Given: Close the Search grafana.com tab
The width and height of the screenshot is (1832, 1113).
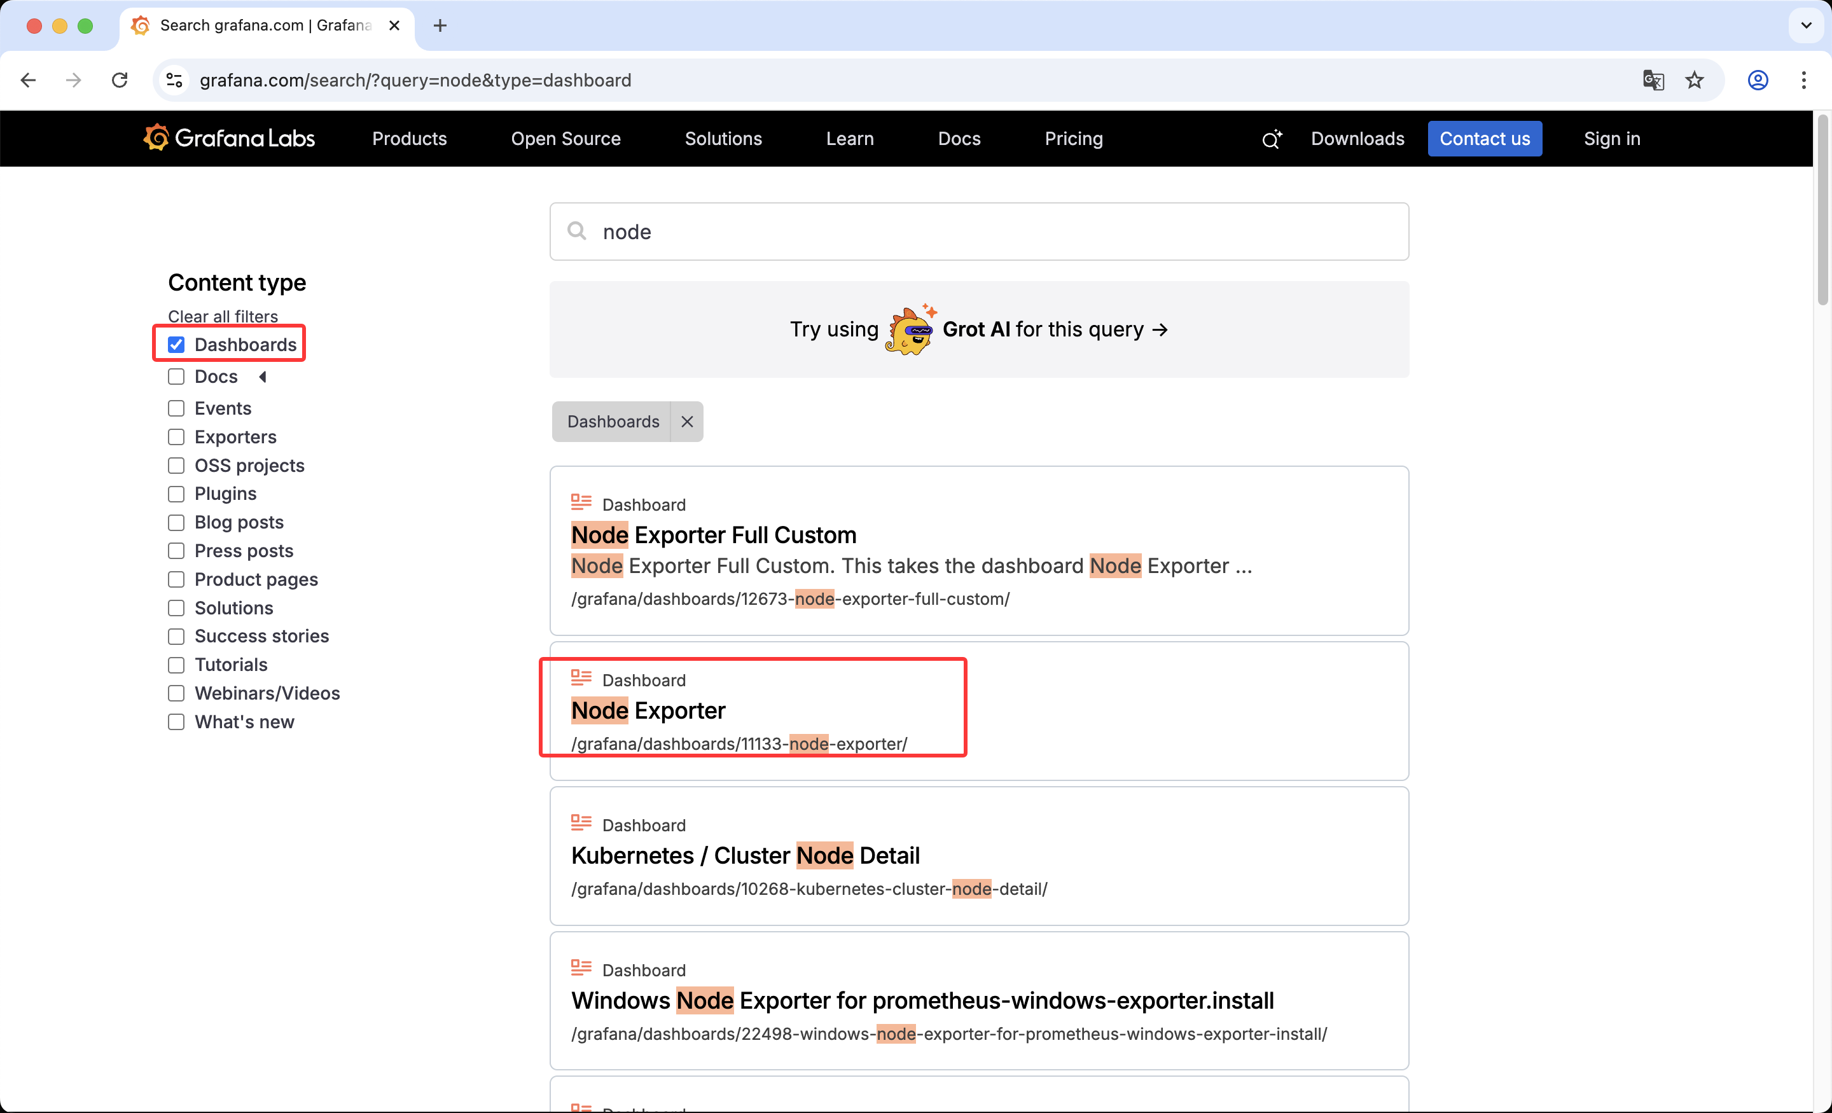Looking at the screenshot, I should point(394,26).
